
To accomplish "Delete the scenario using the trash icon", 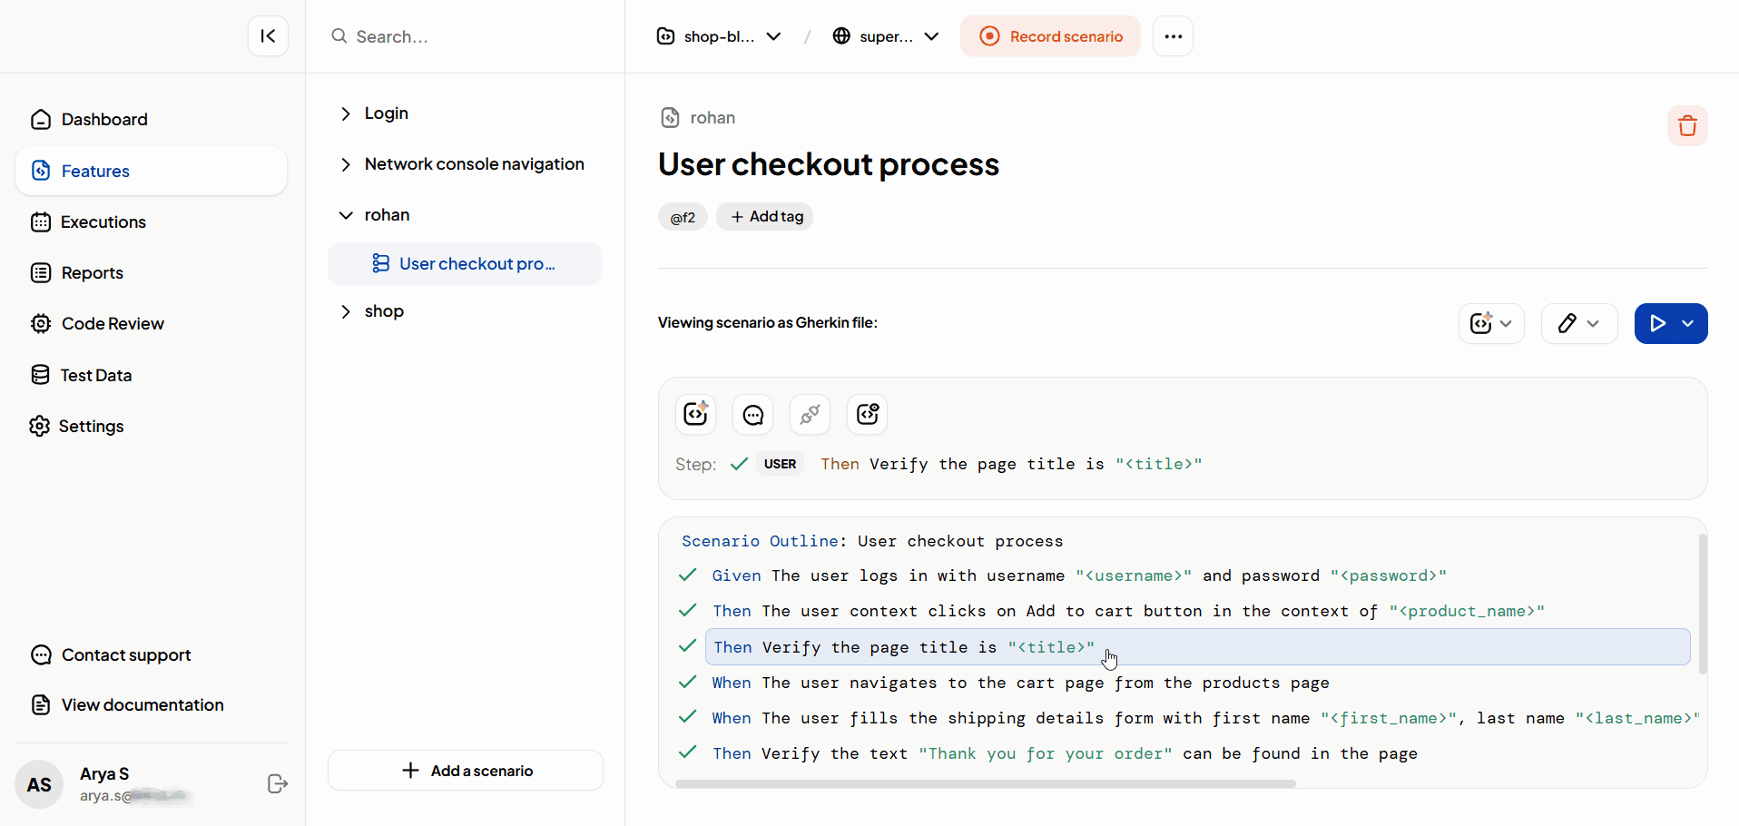I will (1687, 125).
